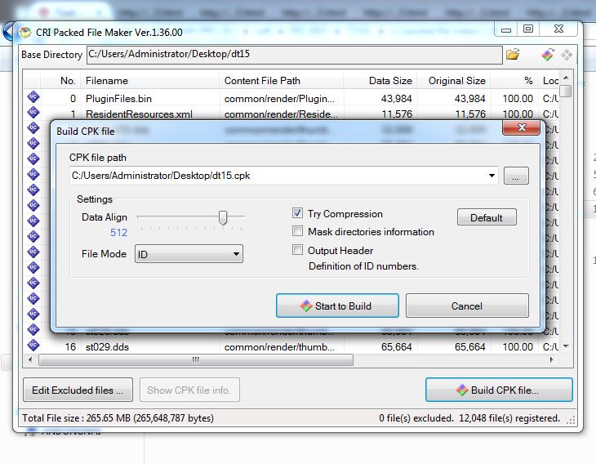
Task: Click the Data Align value 512
Action: tap(118, 232)
